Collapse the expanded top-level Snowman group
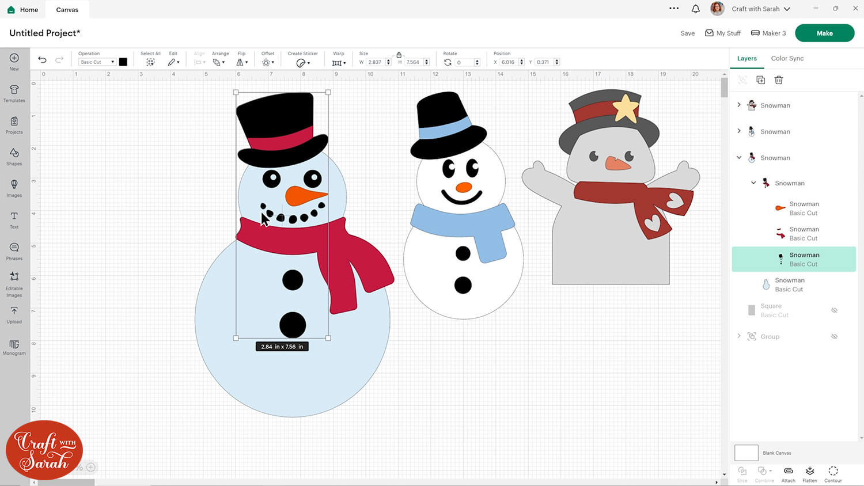 coord(739,157)
